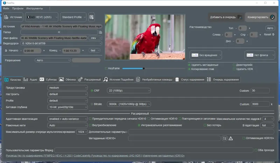Click the HDR10+ warning triangle icon
This screenshot has height=163, width=280.
tap(231, 139)
